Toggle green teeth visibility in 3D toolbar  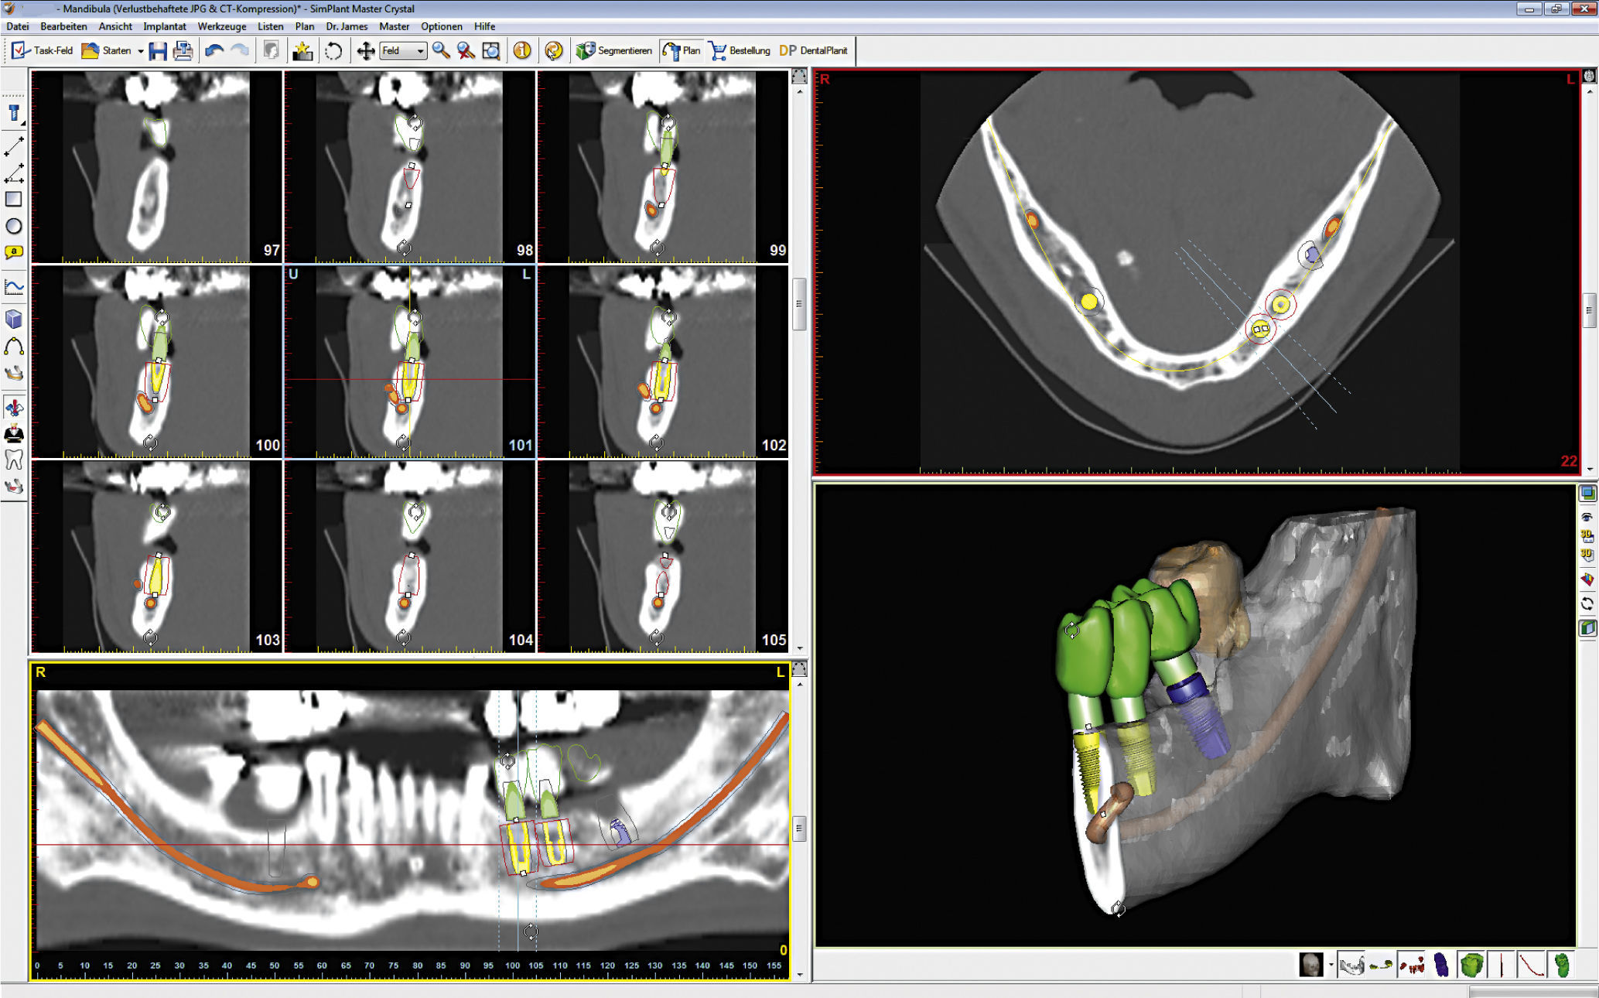pyautogui.click(x=1471, y=965)
